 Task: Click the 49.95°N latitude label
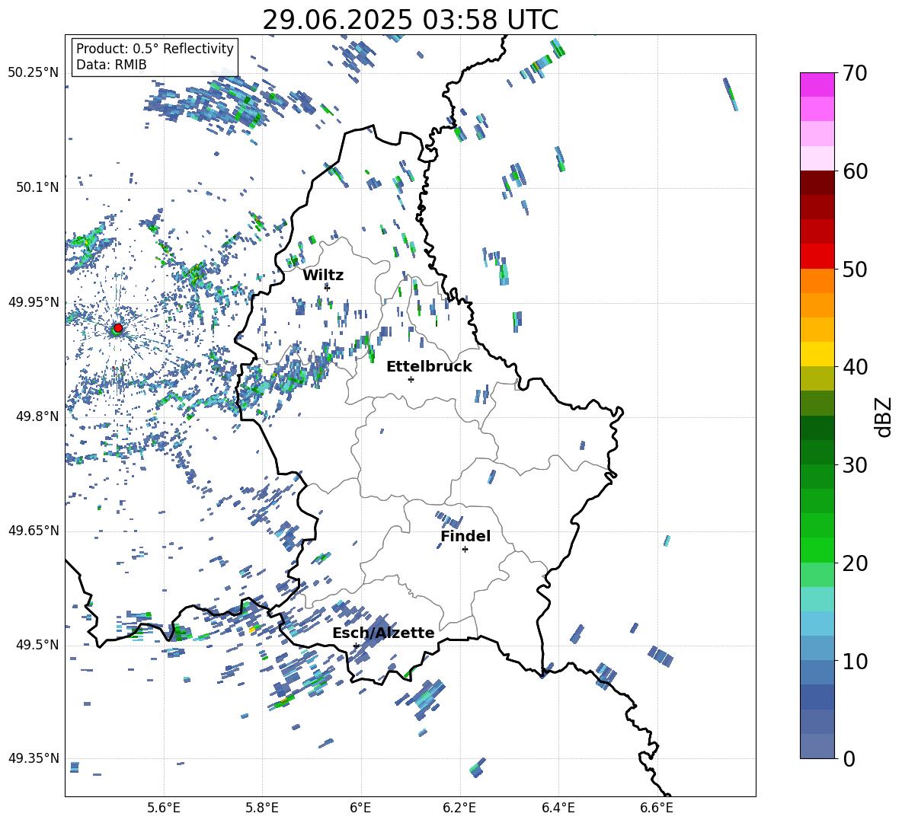34,302
